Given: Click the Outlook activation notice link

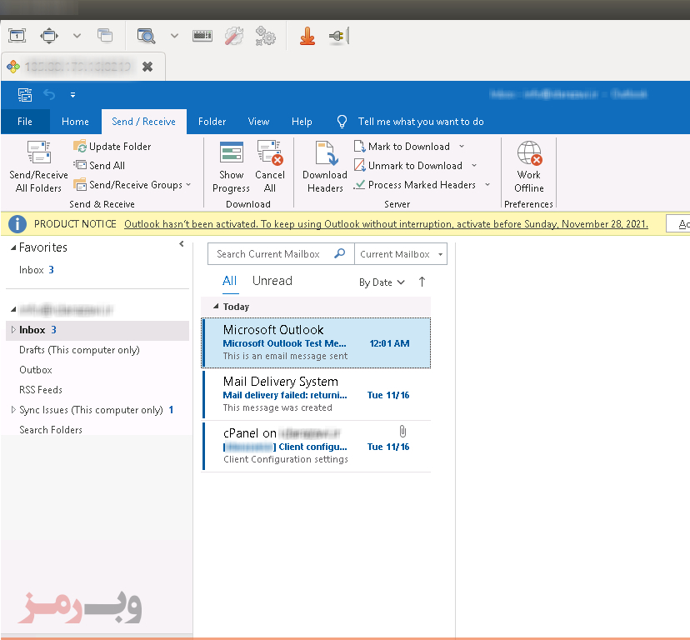Looking at the screenshot, I should (x=386, y=224).
